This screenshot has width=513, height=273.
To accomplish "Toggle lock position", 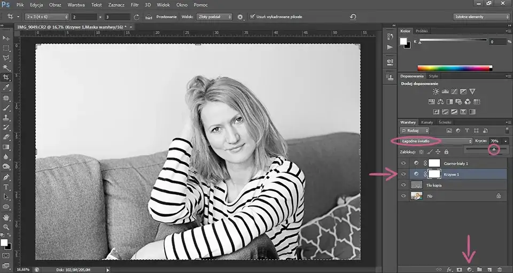I will (438, 152).
